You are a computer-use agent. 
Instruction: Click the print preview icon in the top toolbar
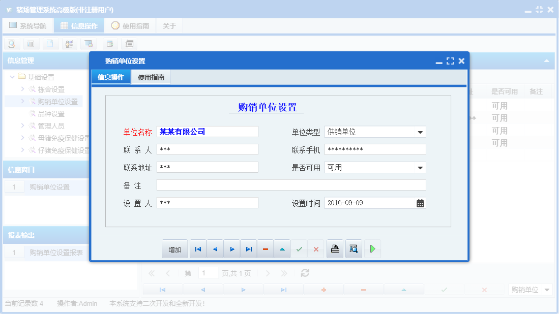click(12, 44)
